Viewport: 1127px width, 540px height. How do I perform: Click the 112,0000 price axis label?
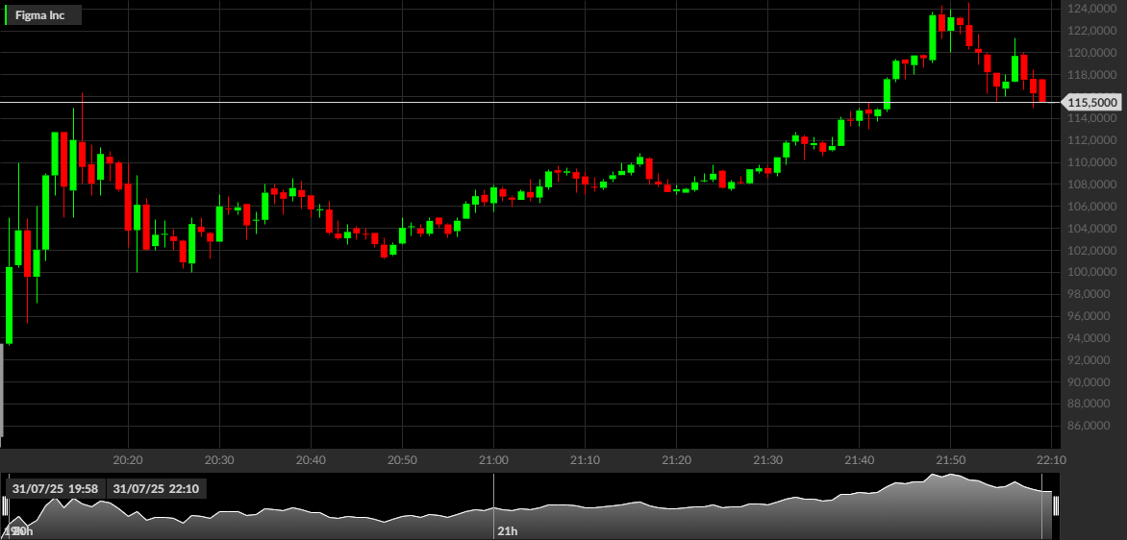(1091, 140)
